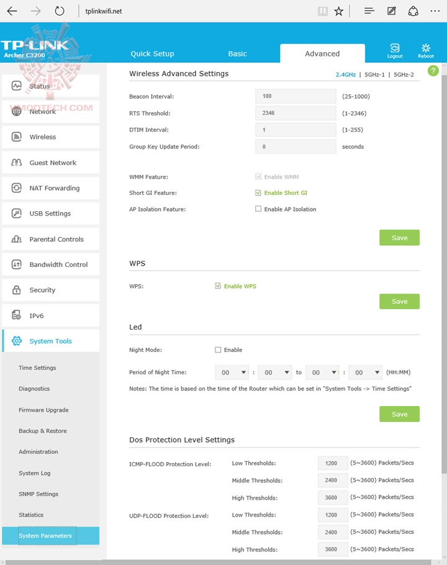This screenshot has height=565, width=447.
Task: Save the Wireless Advanced Settings
Action: click(399, 238)
